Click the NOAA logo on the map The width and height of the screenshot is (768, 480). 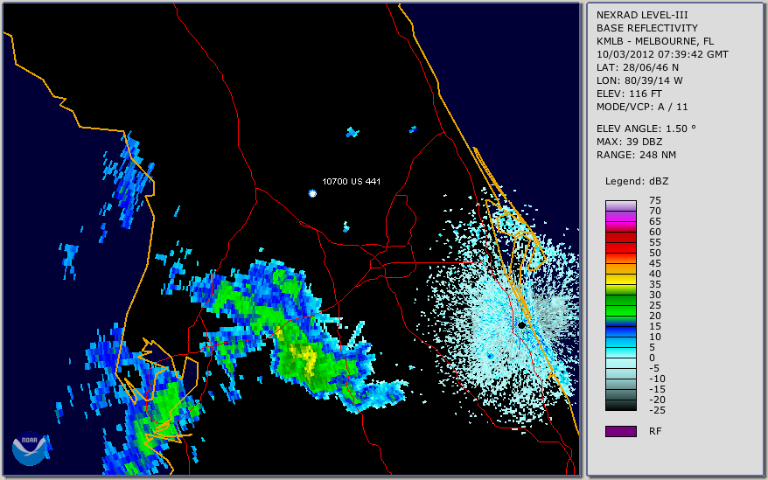point(29,449)
